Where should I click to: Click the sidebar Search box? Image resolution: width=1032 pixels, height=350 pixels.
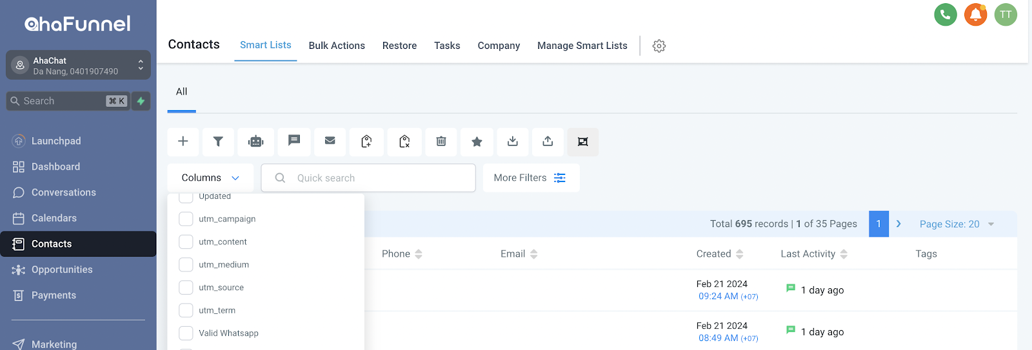(x=68, y=101)
